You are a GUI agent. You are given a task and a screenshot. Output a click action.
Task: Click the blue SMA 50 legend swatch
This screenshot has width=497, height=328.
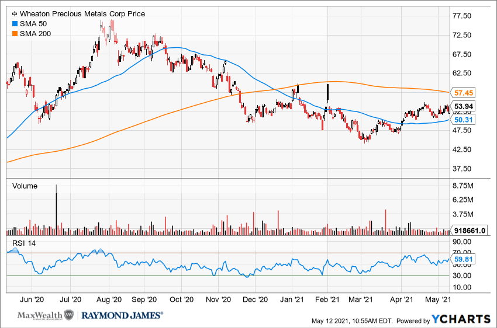point(15,24)
